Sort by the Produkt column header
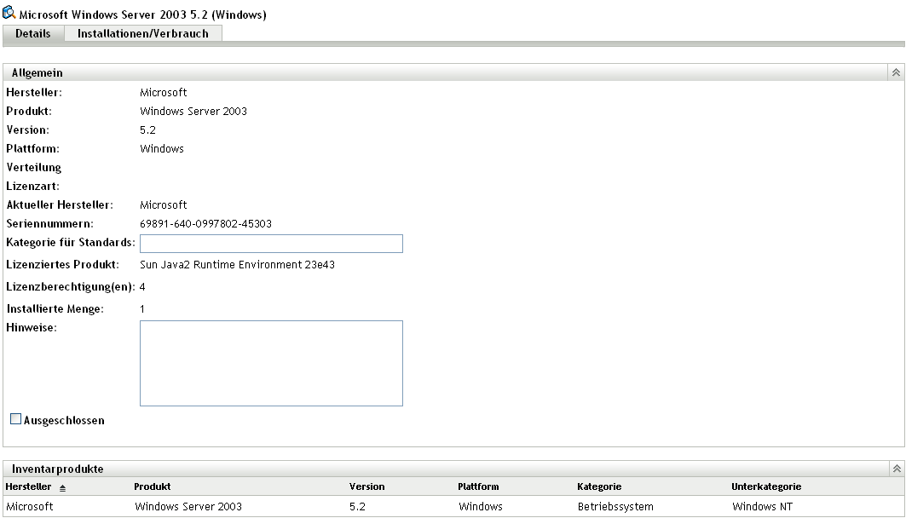 point(152,486)
